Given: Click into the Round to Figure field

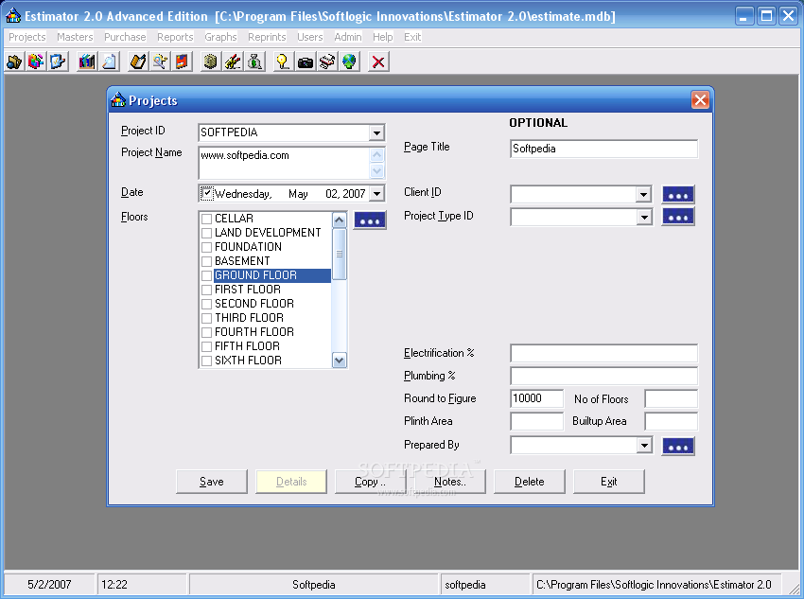Looking at the screenshot, I should pos(537,398).
